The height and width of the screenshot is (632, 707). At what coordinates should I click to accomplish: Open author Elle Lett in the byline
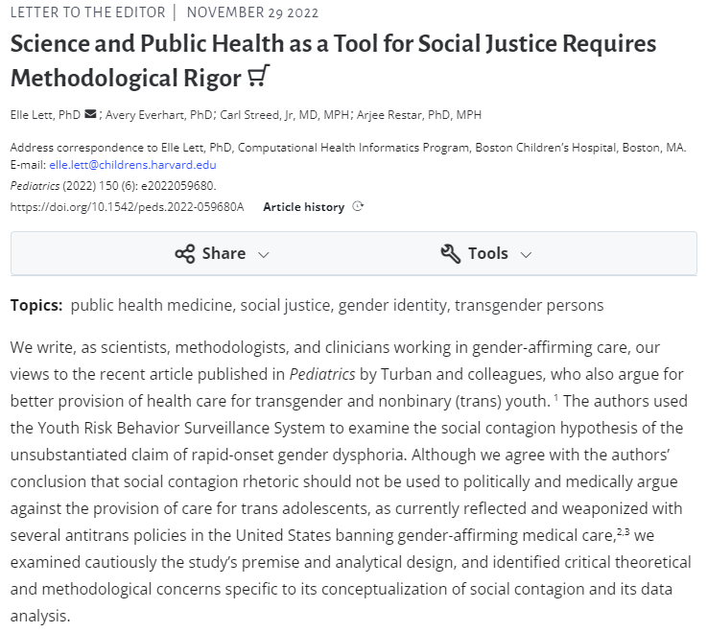point(45,115)
